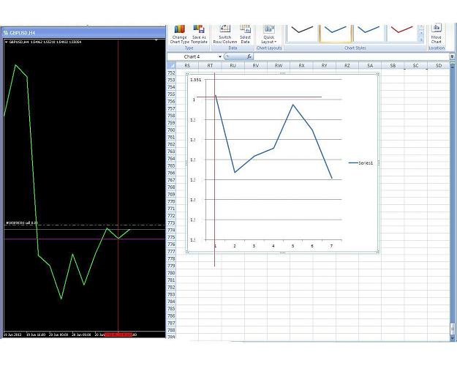Click the chart shift triangle marker
The height and width of the screenshot is (366, 457).
pyautogui.click(x=156, y=40)
